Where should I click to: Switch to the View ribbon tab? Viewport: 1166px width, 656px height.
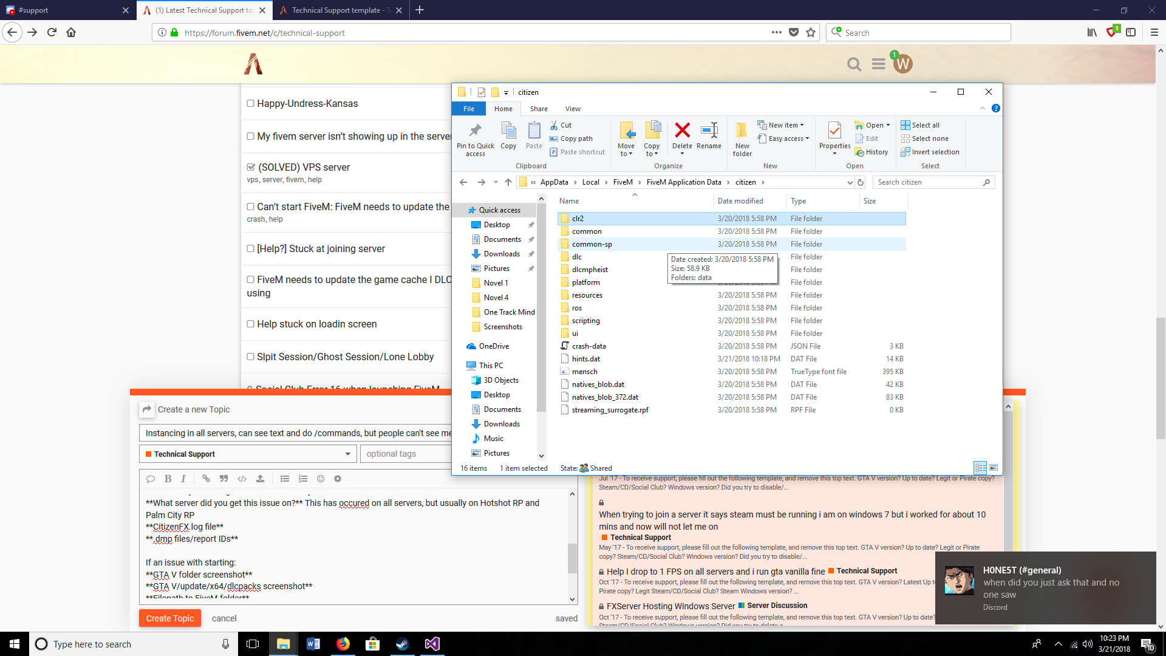[x=573, y=109]
